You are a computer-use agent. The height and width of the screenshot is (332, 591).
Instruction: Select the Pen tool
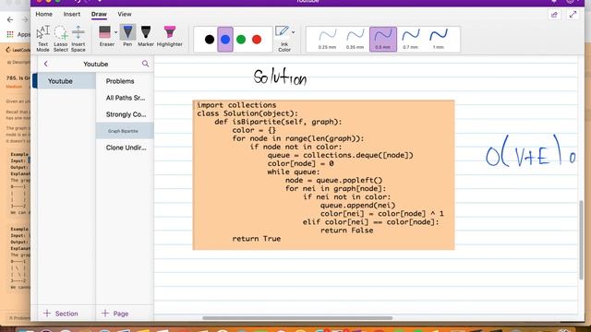pyautogui.click(x=127, y=36)
